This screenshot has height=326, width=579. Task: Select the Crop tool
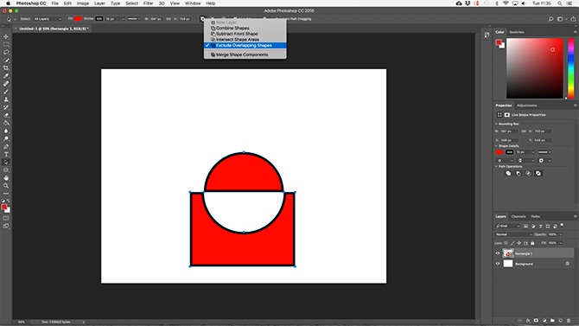6,68
